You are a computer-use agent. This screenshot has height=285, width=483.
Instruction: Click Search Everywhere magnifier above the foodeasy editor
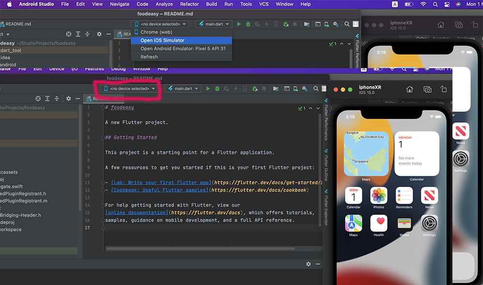point(316,88)
